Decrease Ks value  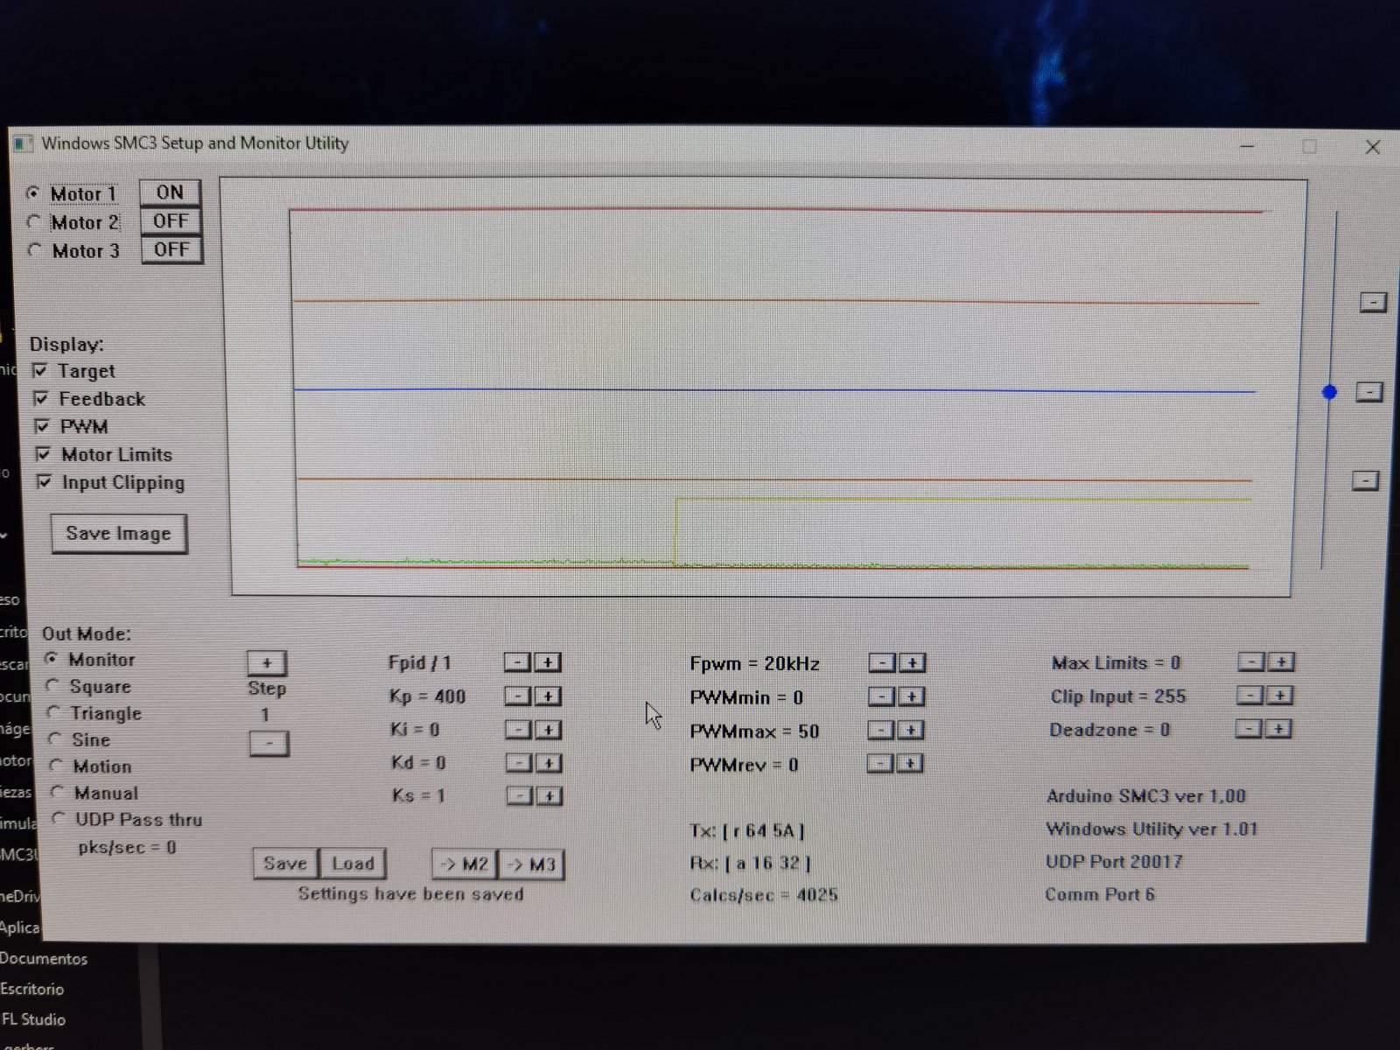coord(520,795)
